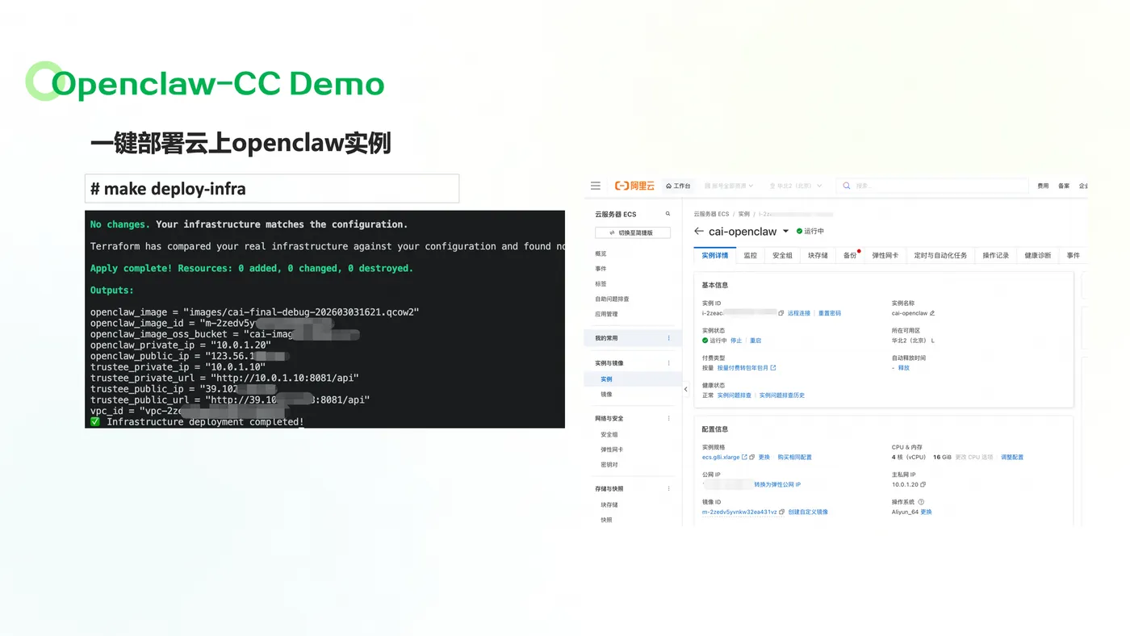
Task: Click the 切换至简捷版 button in the sidebar
Action: tap(633, 232)
